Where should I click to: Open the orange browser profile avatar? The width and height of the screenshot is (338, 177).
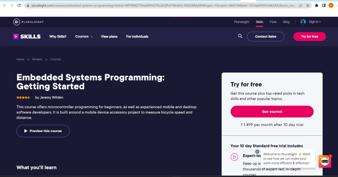click(331, 6)
